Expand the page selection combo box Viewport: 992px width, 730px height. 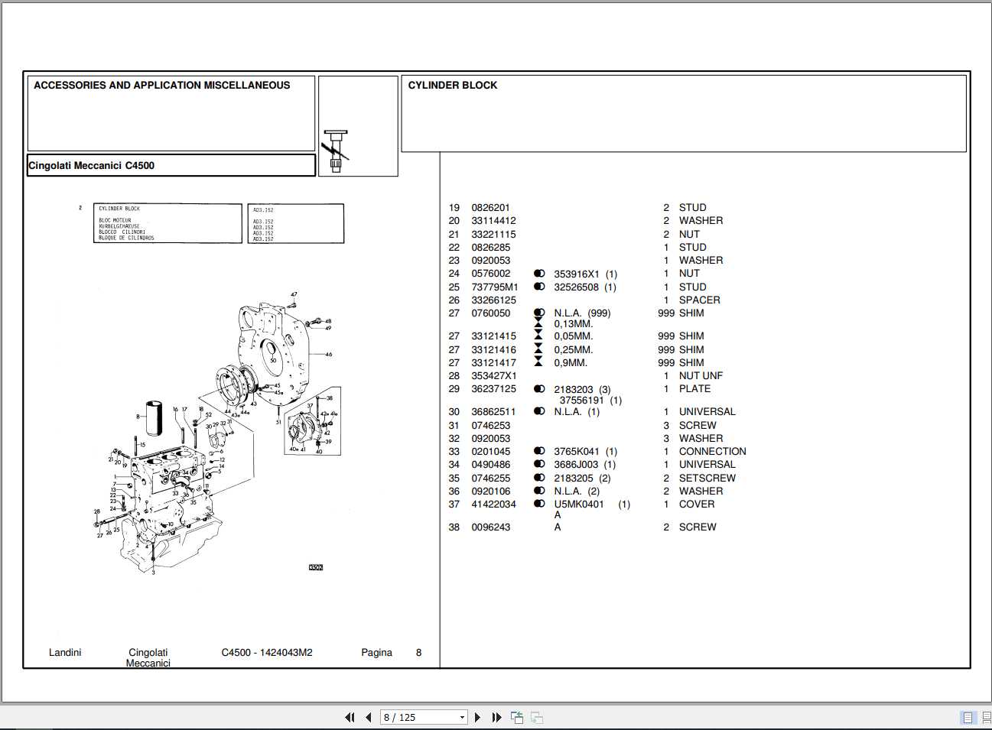pyautogui.click(x=462, y=717)
